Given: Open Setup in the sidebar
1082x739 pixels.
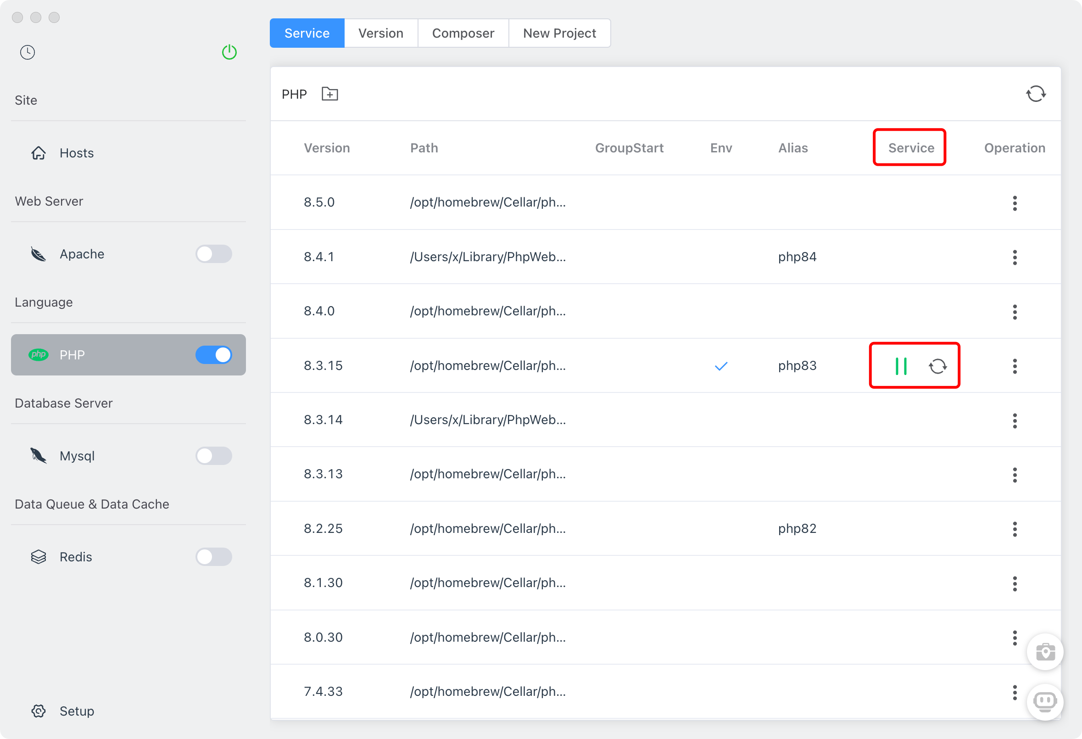Looking at the screenshot, I should click(x=76, y=711).
